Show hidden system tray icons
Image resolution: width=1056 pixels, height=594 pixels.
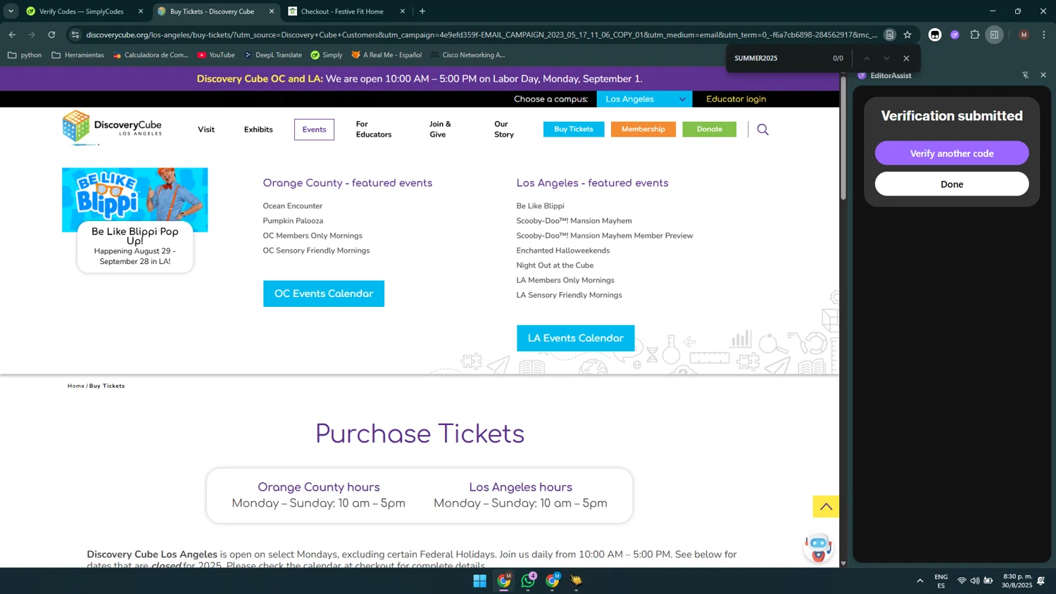tap(919, 581)
